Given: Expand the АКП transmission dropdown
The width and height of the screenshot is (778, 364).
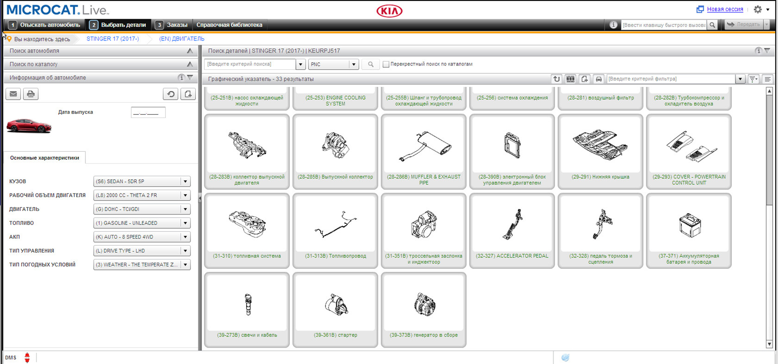Looking at the screenshot, I should (185, 237).
